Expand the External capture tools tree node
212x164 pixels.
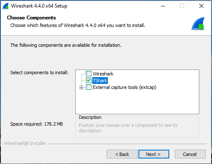point(81,87)
